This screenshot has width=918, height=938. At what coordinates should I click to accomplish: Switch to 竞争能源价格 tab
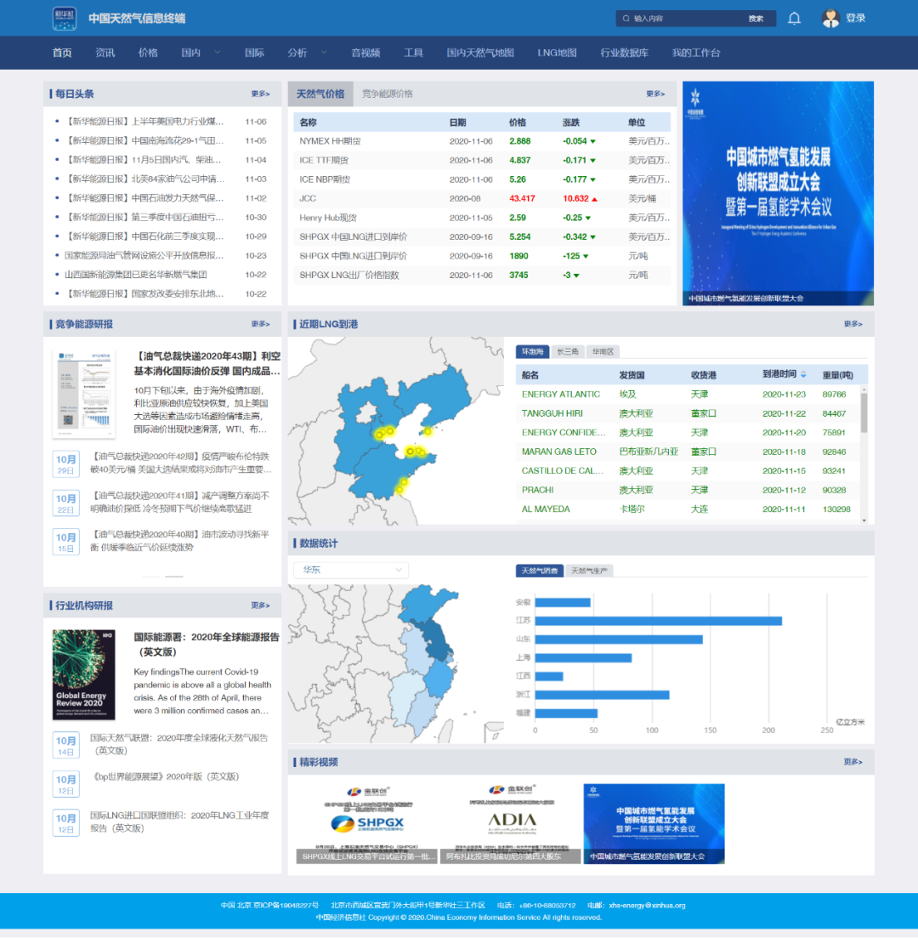point(387,94)
